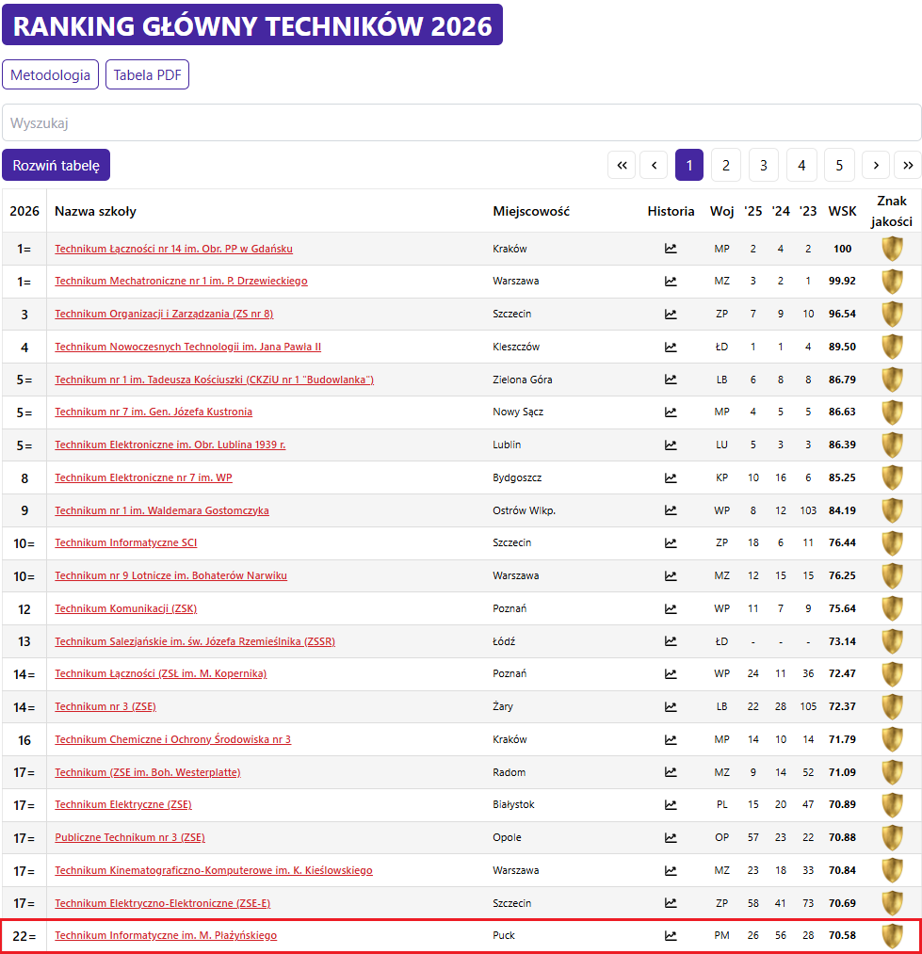The image size is (922, 954).
Task: Jump to first page of ranking
Action: pyautogui.click(x=622, y=165)
